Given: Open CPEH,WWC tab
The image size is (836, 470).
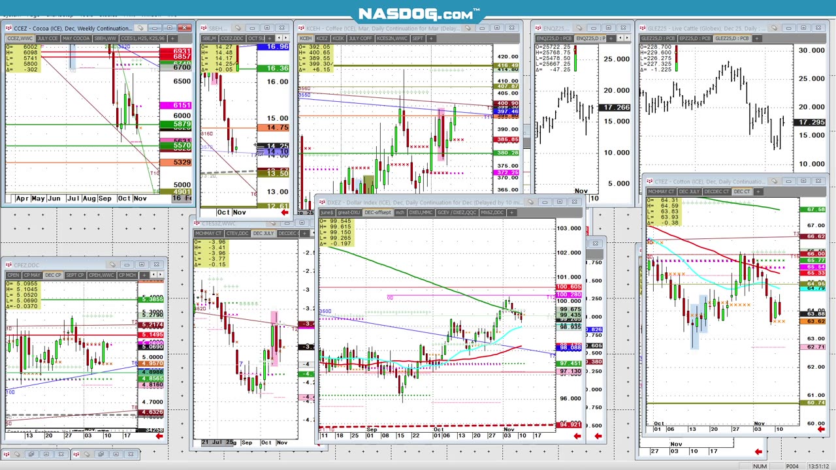Looking at the screenshot, I should pos(102,275).
